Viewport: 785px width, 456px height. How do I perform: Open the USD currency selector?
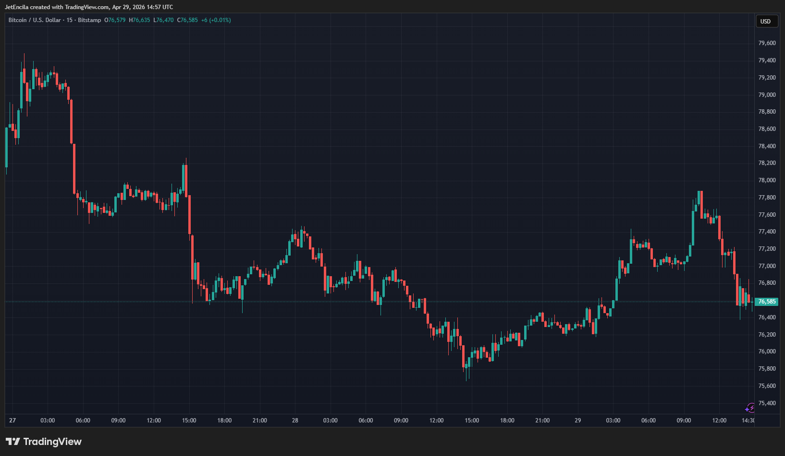tap(765, 21)
